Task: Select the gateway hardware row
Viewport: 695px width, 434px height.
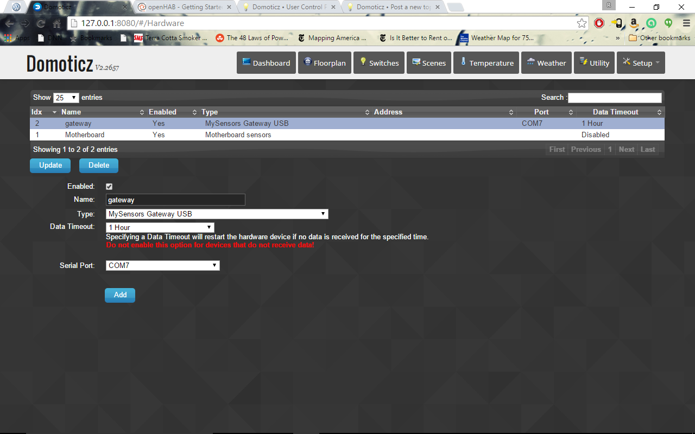Action: 347,124
